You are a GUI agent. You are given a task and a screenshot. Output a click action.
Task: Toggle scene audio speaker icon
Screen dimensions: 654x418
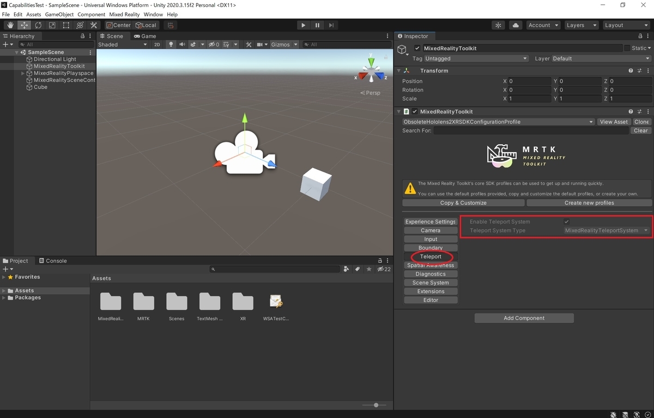point(182,45)
